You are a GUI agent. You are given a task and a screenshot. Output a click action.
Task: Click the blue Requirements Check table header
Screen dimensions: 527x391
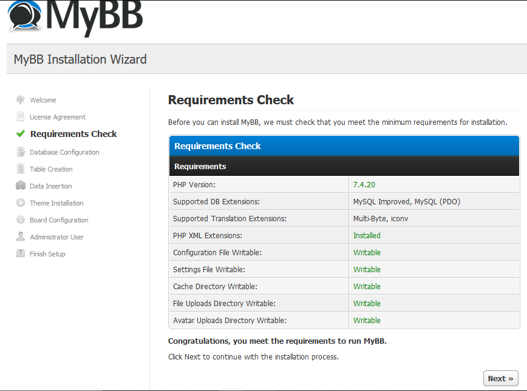pos(344,146)
